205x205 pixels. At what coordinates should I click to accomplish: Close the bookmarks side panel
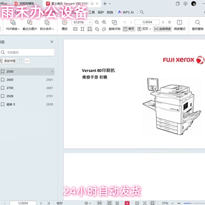coord(52,42)
